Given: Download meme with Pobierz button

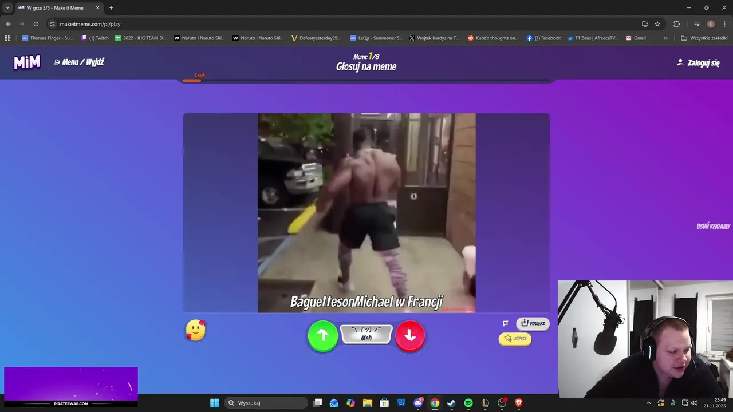Looking at the screenshot, I should tap(533, 323).
